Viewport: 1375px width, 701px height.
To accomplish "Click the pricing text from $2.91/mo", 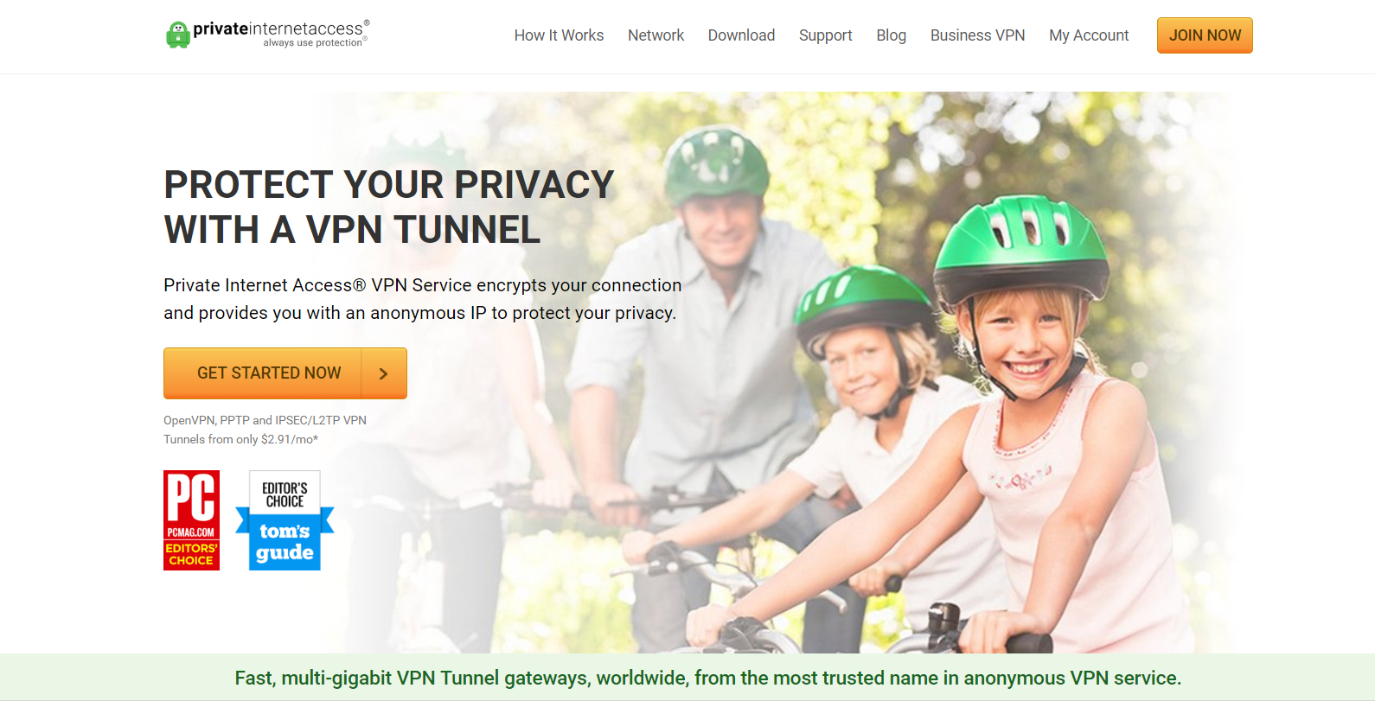I will click(x=241, y=439).
